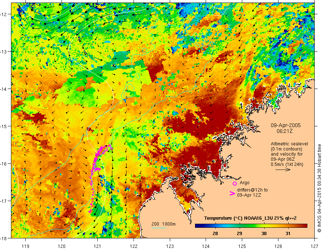Click the colorbar tick label 29
The height and width of the screenshot is (249, 322).
coord(239,233)
